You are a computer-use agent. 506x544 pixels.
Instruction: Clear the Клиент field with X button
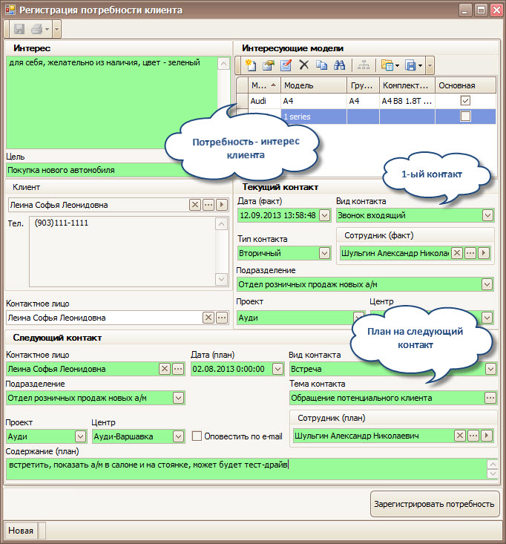[x=194, y=205]
